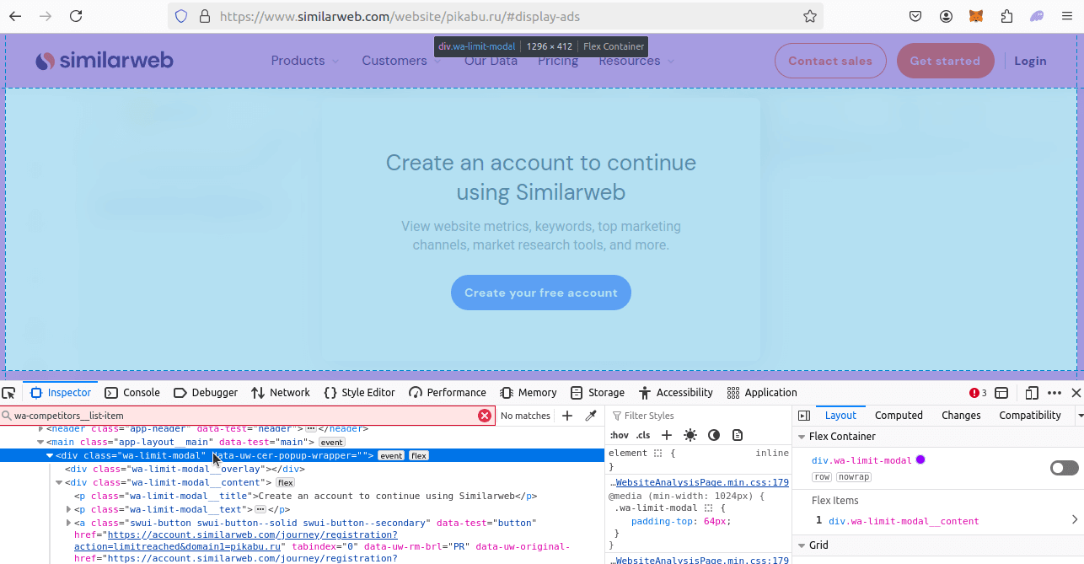Open the Style Editor tab
The width and height of the screenshot is (1084, 564).
[359, 393]
